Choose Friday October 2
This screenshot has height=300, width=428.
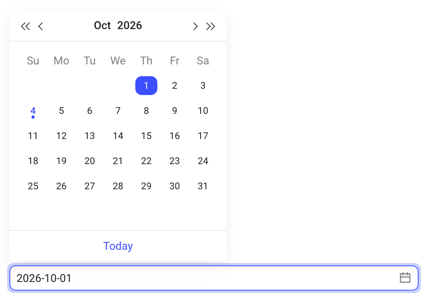tap(175, 86)
